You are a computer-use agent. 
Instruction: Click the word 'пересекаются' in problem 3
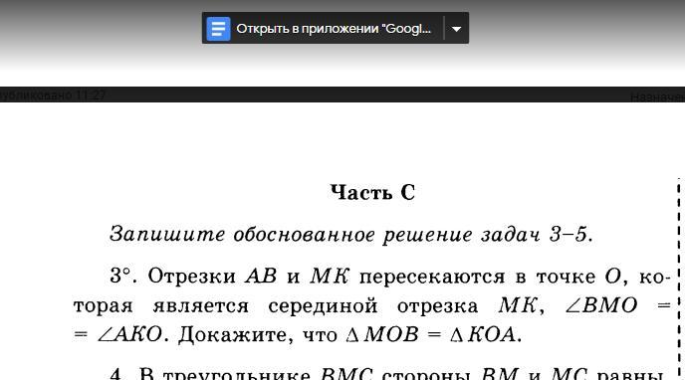point(432,277)
